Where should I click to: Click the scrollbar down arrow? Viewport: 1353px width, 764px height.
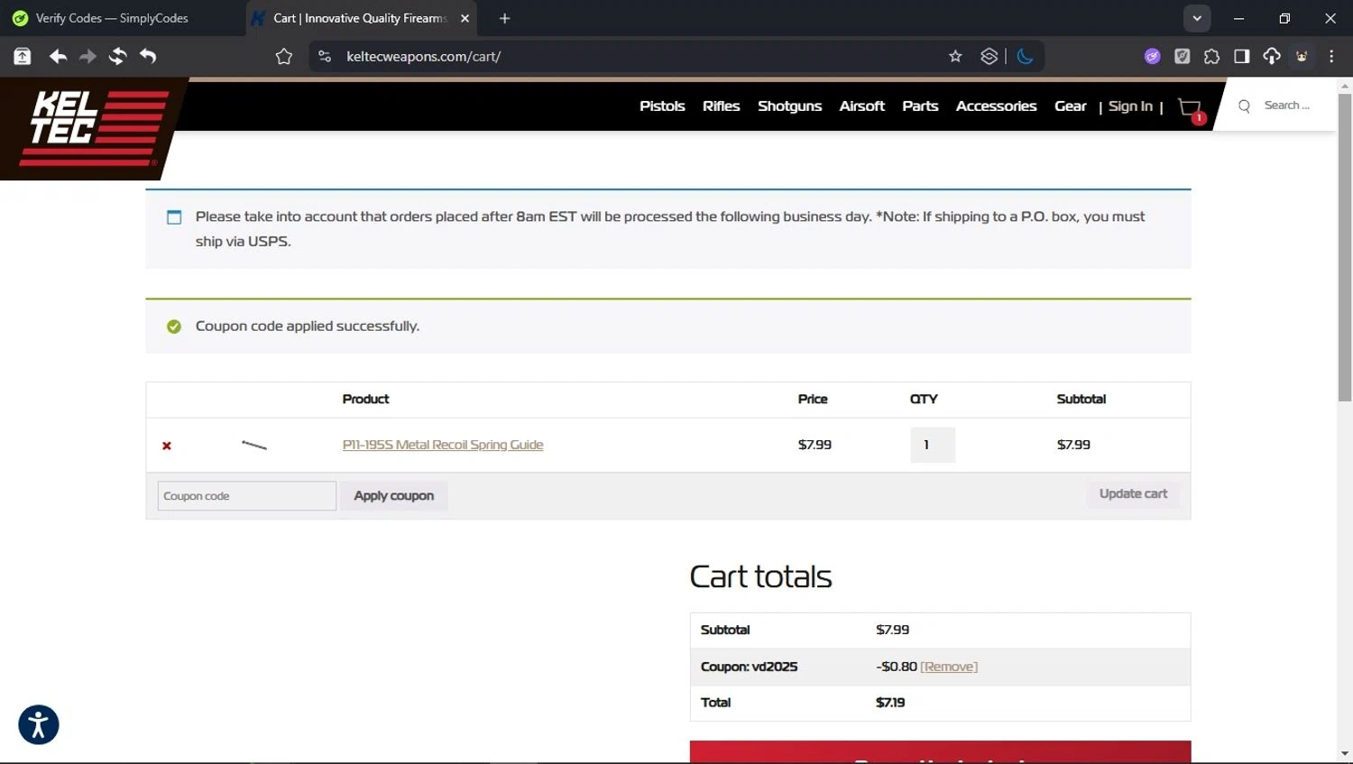pyautogui.click(x=1345, y=753)
